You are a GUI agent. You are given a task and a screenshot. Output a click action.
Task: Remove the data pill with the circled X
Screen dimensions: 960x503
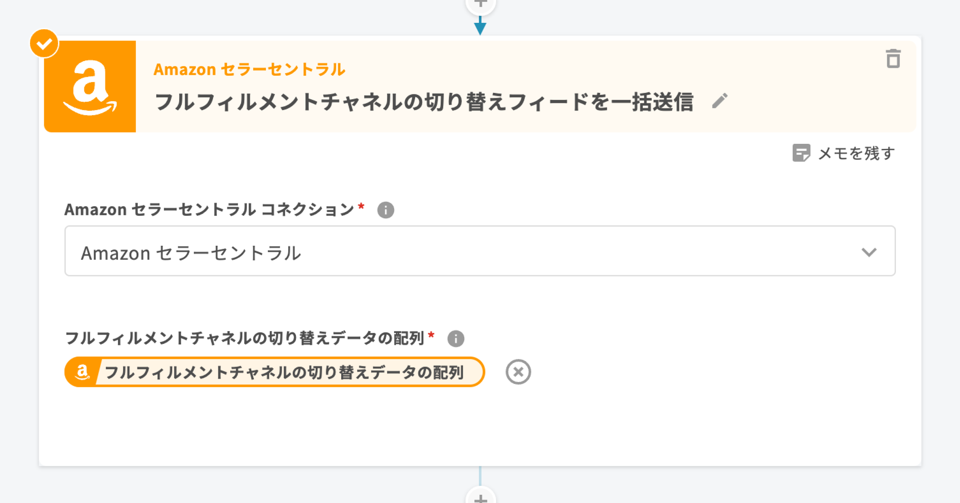[518, 372]
